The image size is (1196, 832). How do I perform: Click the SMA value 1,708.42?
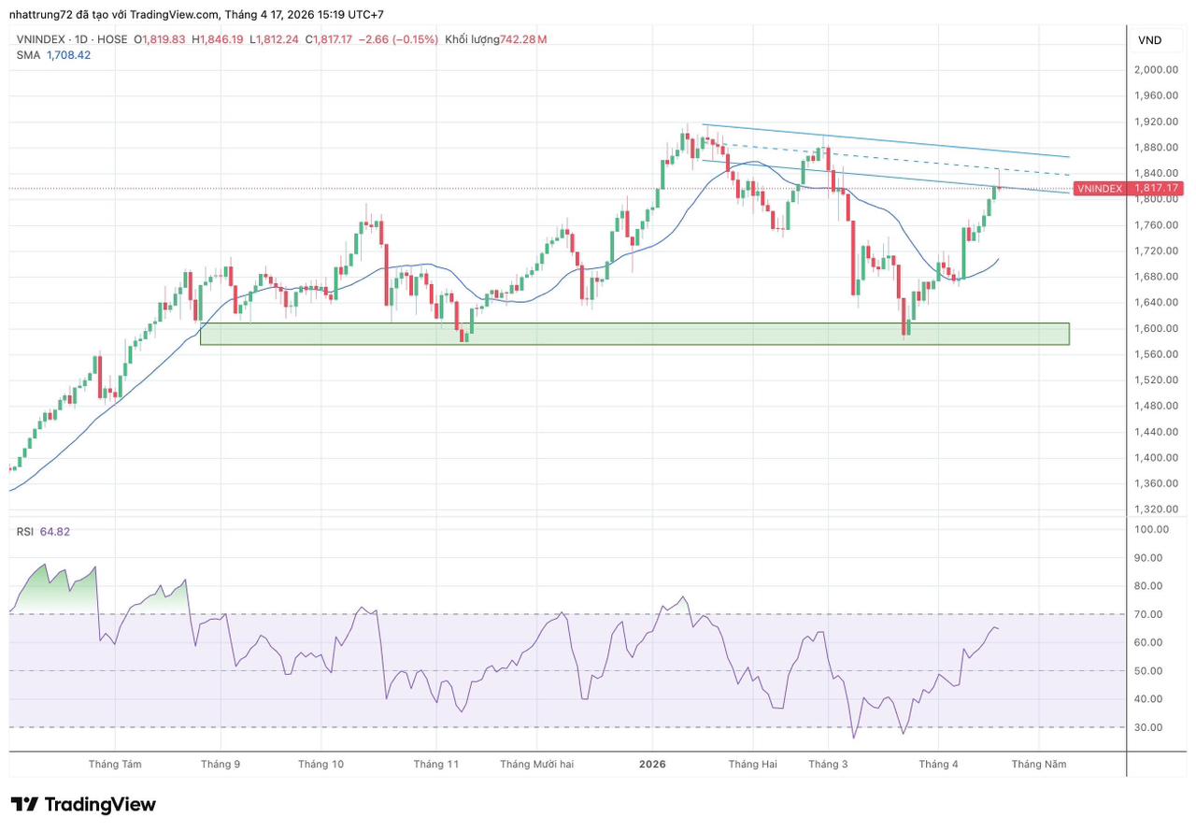pos(68,55)
